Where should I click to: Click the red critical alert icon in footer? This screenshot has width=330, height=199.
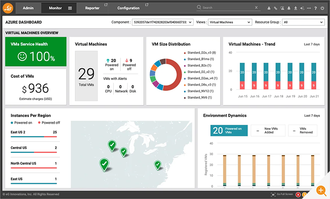click(x=298, y=194)
